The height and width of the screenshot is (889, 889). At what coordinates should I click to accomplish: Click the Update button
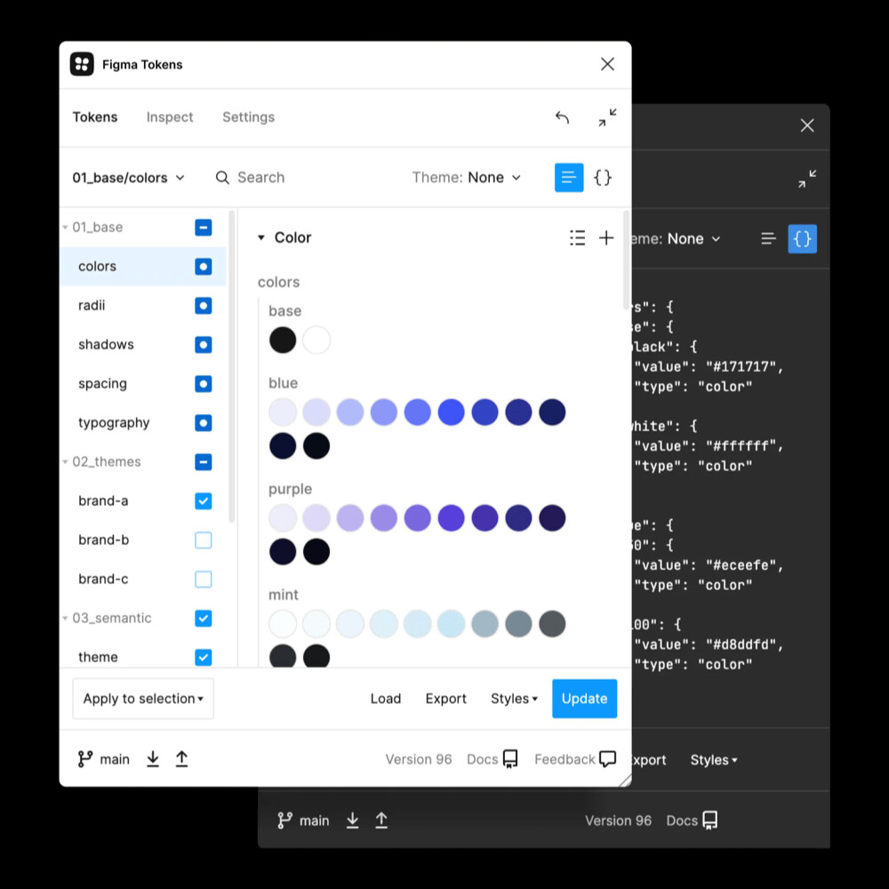(585, 699)
